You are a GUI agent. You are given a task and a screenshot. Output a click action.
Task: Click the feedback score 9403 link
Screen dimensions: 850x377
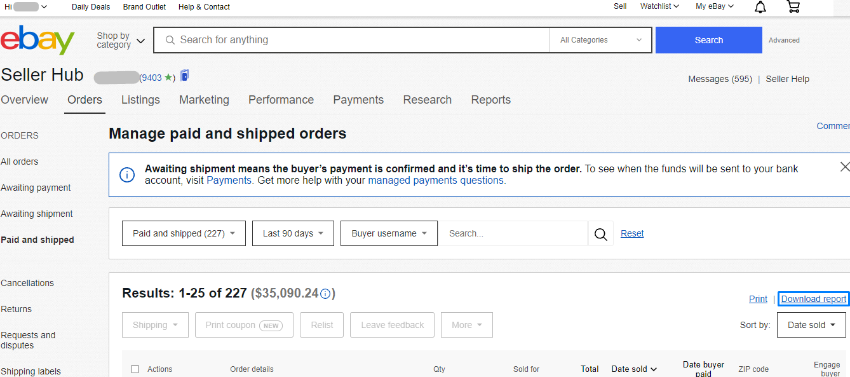point(152,77)
